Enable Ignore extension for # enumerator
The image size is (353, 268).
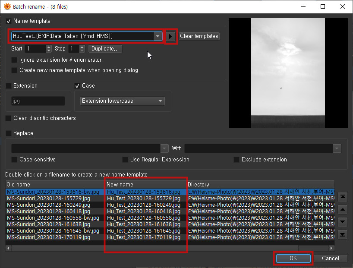click(15, 60)
